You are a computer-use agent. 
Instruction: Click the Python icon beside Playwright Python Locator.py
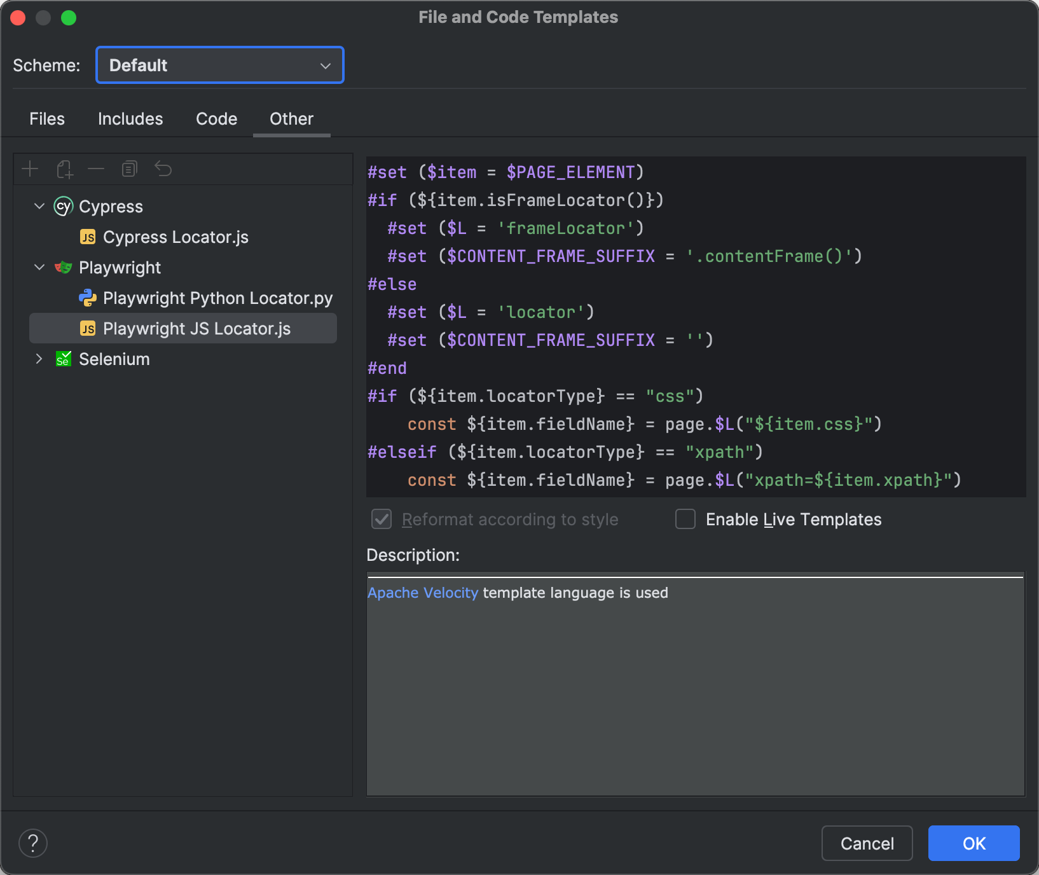(88, 298)
